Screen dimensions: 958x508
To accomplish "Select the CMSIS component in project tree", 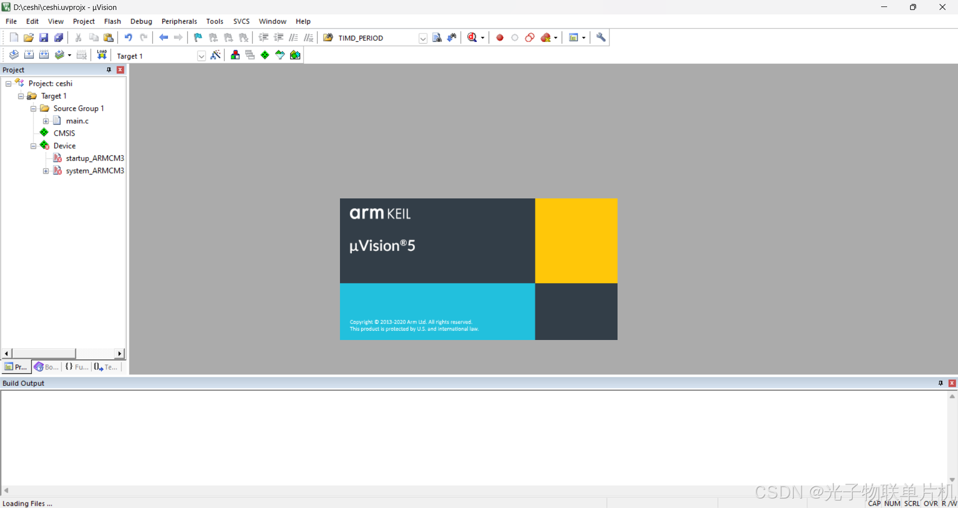I will 64,133.
